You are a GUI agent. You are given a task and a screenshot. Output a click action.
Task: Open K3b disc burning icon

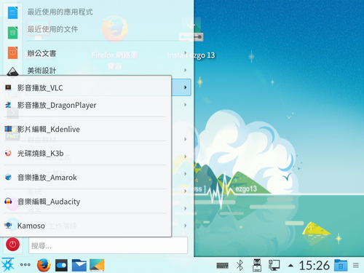(x=8, y=153)
